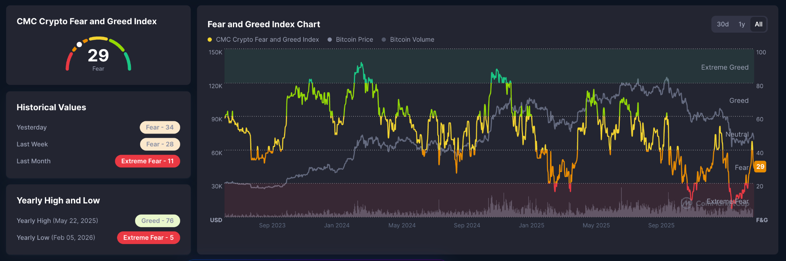This screenshot has width=786, height=261.
Task: Click the Greed zone label on chart
Action: click(x=739, y=101)
